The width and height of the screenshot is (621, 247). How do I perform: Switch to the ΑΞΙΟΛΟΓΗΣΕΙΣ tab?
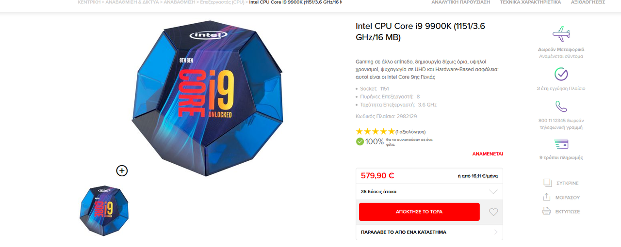pos(588,2)
